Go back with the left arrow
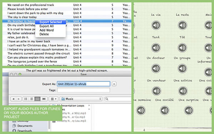 (x=13, y=99)
